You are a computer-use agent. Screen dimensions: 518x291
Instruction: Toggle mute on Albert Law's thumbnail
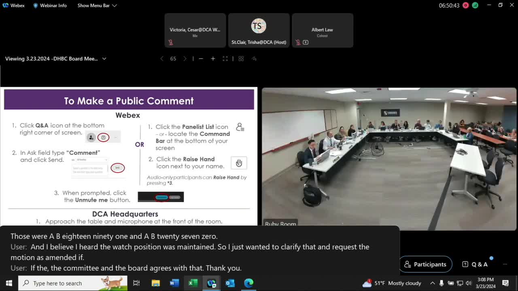tap(298, 42)
